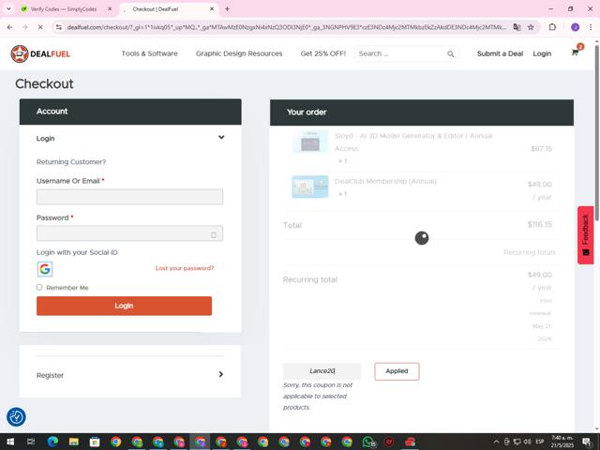Image resolution: width=600 pixels, height=450 pixels.
Task: Open WhatsApp from the taskbar
Action: click(368, 442)
